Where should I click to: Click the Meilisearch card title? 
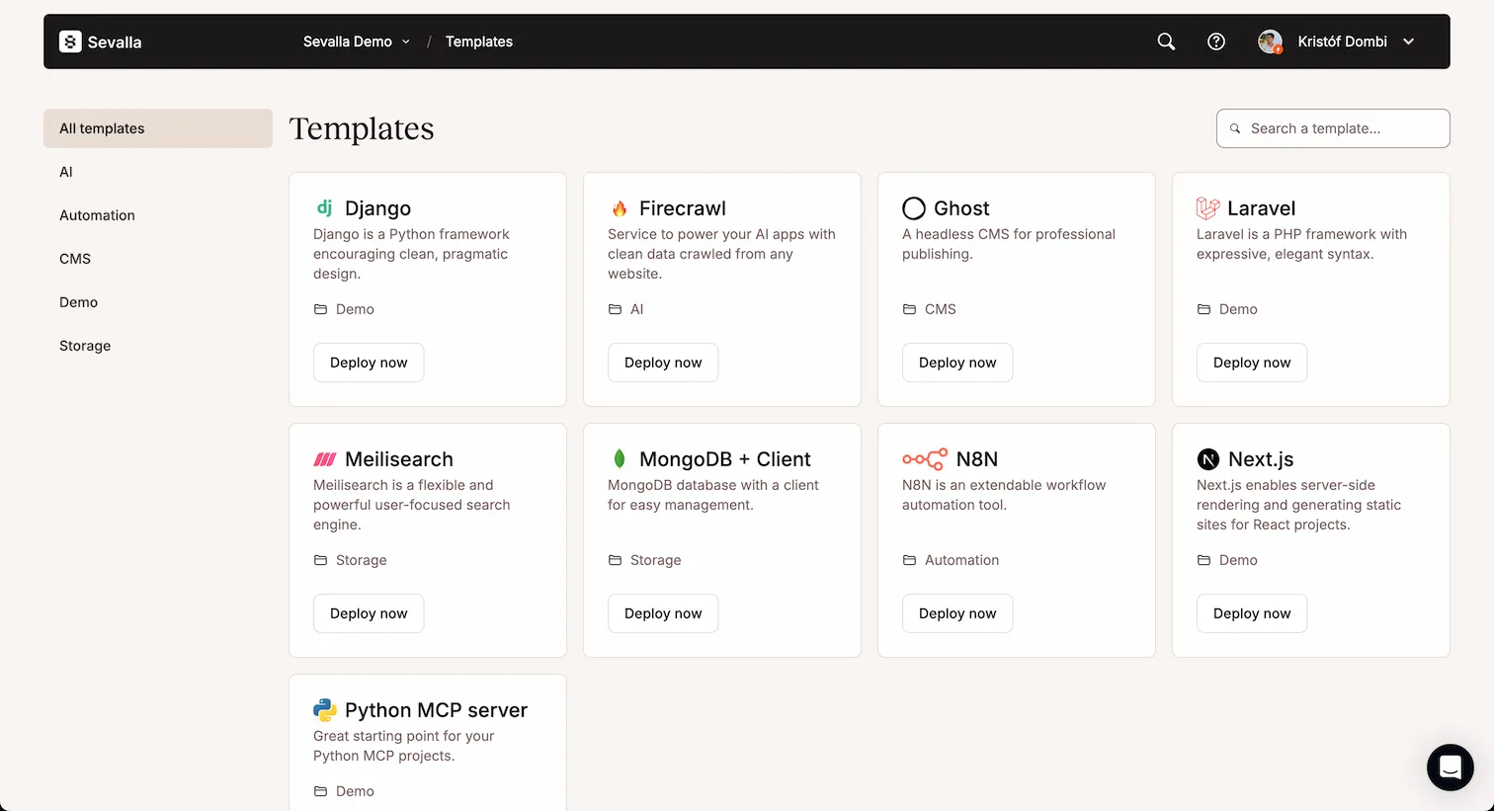399,459
